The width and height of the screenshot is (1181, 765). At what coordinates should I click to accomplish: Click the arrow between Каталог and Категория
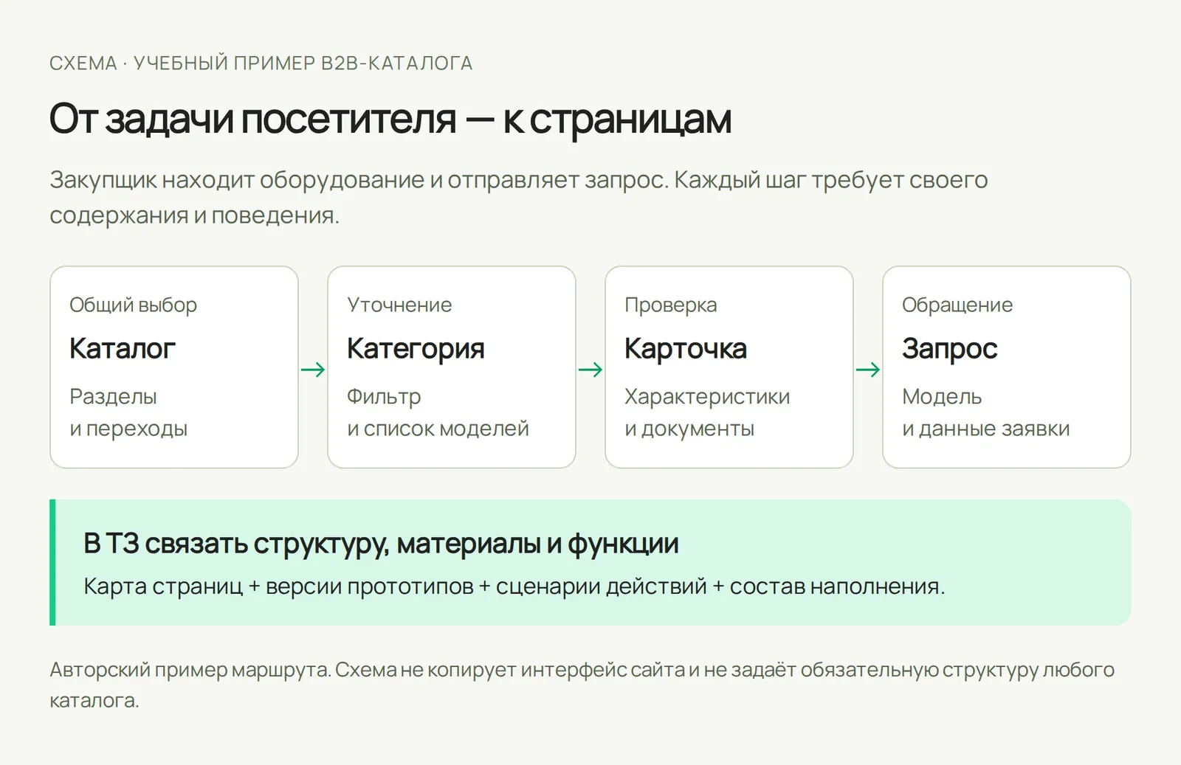[x=313, y=370]
